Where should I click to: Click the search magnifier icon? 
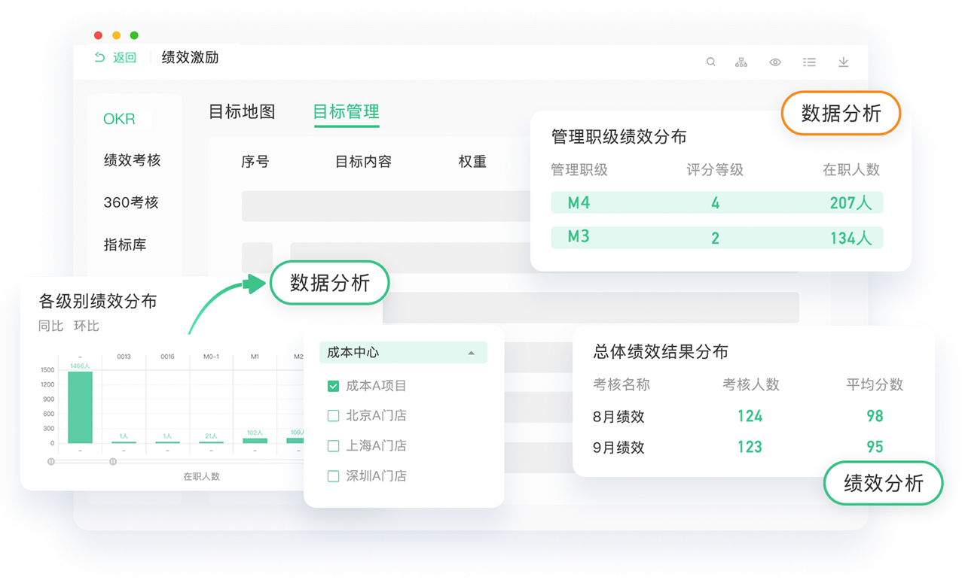click(x=710, y=62)
